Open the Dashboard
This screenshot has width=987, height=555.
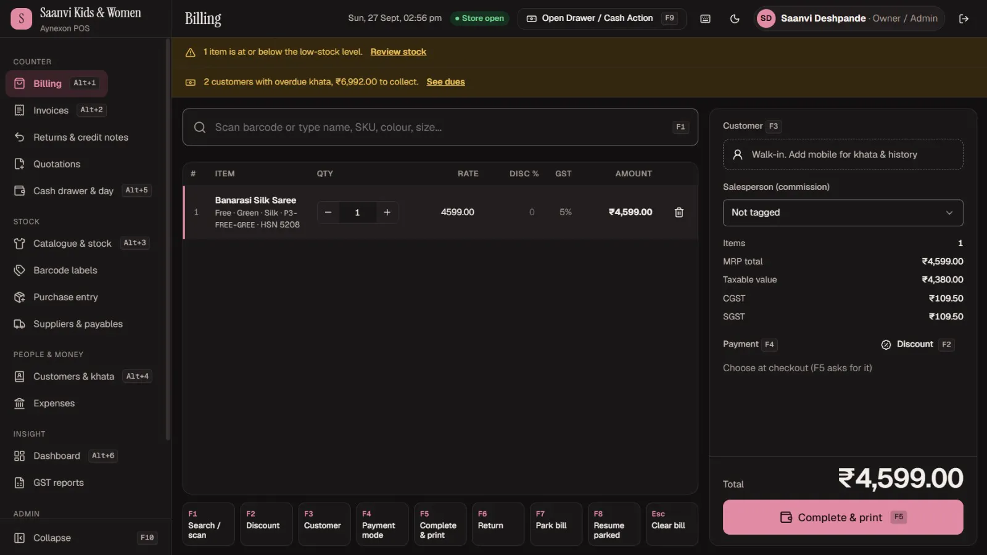tap(65, 456)
